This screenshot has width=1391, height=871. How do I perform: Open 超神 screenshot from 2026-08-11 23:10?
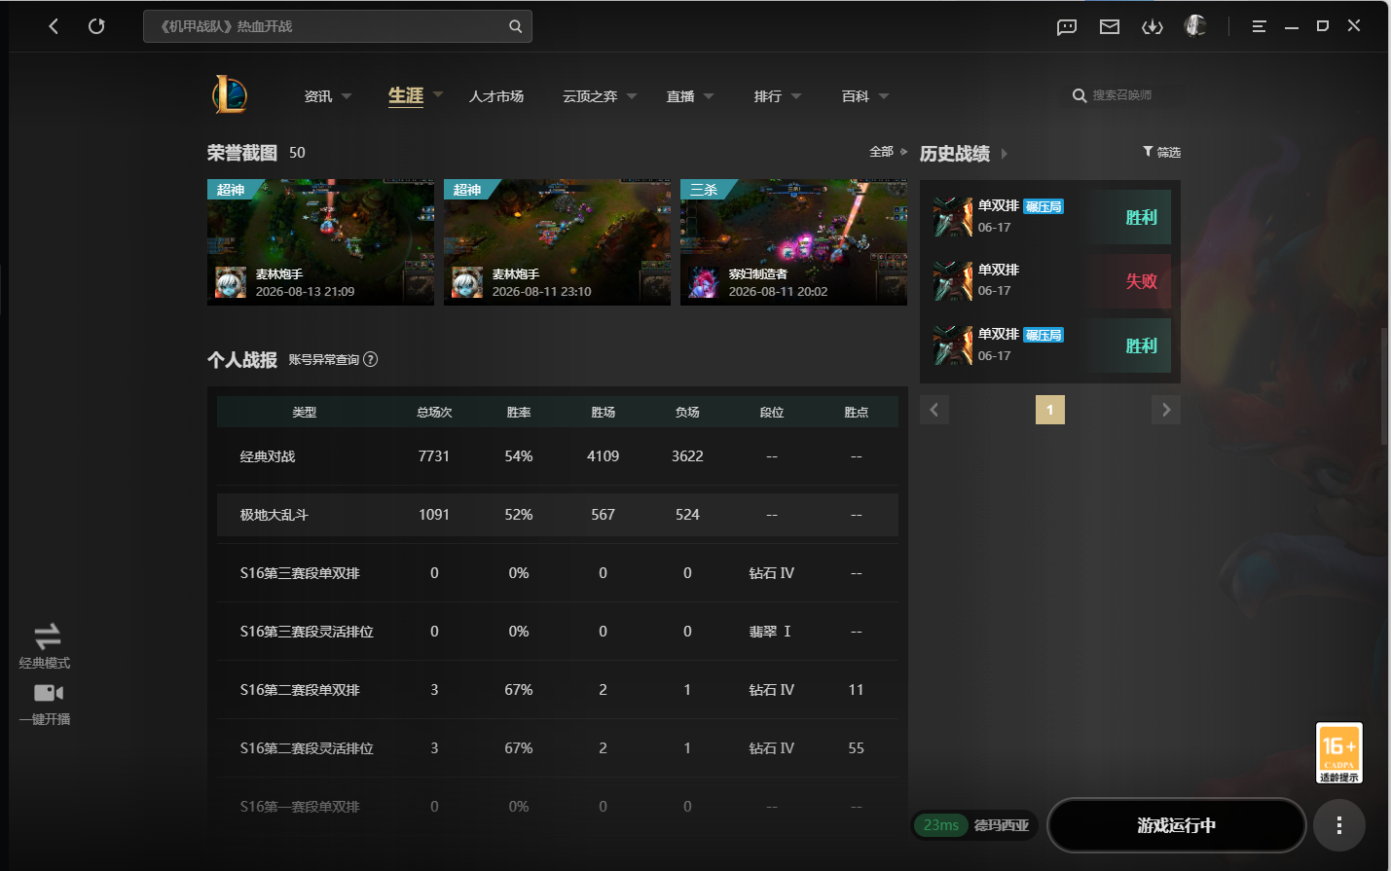557,242
